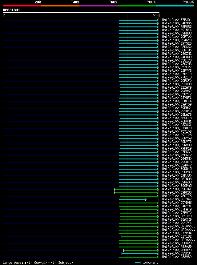This screenshot has height=265, width=197.
Task: Click the 100char scale bar legend
Action: click(x=147, y=263)
